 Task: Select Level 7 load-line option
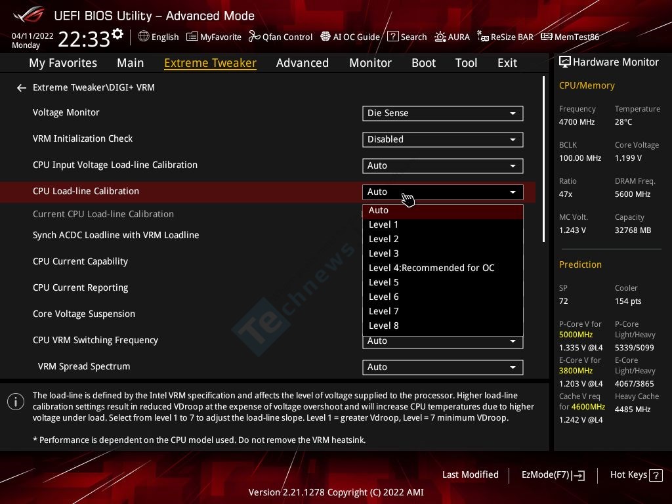443,311
